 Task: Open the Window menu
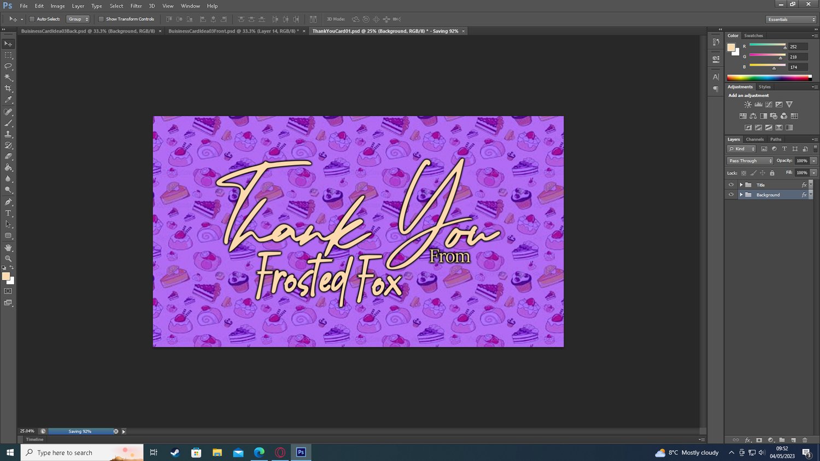190,6
